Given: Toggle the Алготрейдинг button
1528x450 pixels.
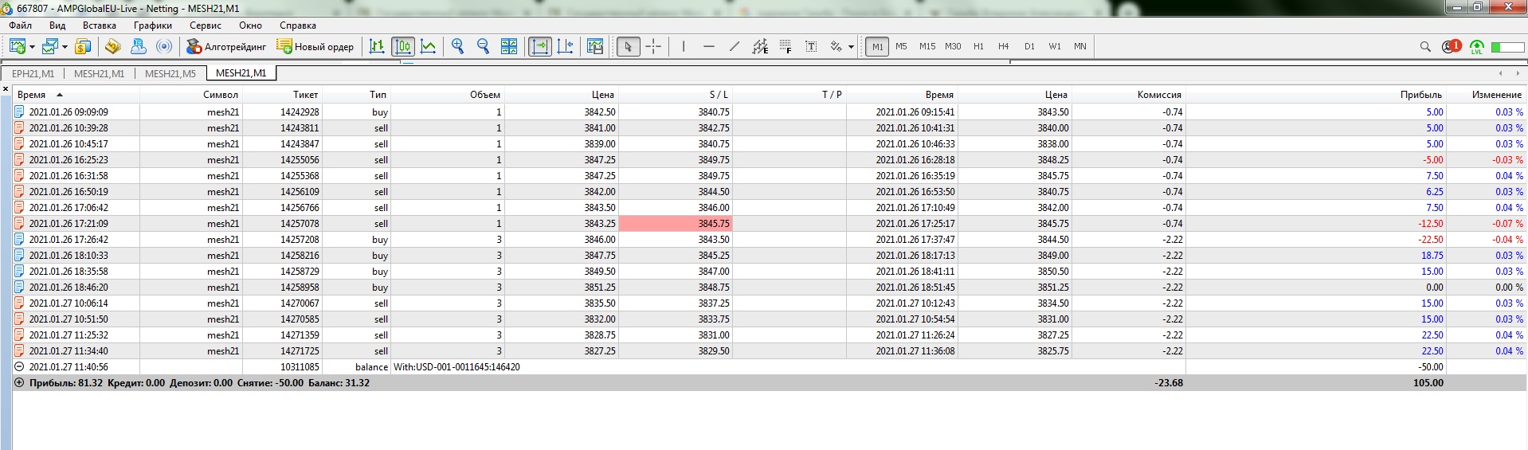Looking at the screenshot, I should [226, 46].
